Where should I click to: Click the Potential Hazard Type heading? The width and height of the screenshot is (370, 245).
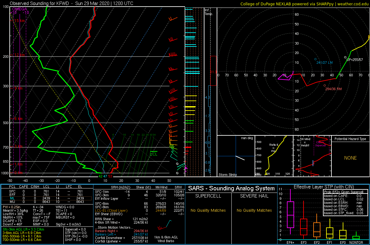pos(350,139)
